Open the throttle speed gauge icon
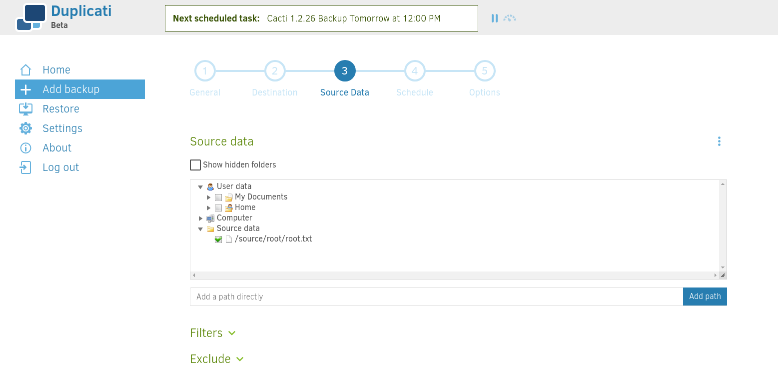Screen dimensions: 778x373 point(510,18)
